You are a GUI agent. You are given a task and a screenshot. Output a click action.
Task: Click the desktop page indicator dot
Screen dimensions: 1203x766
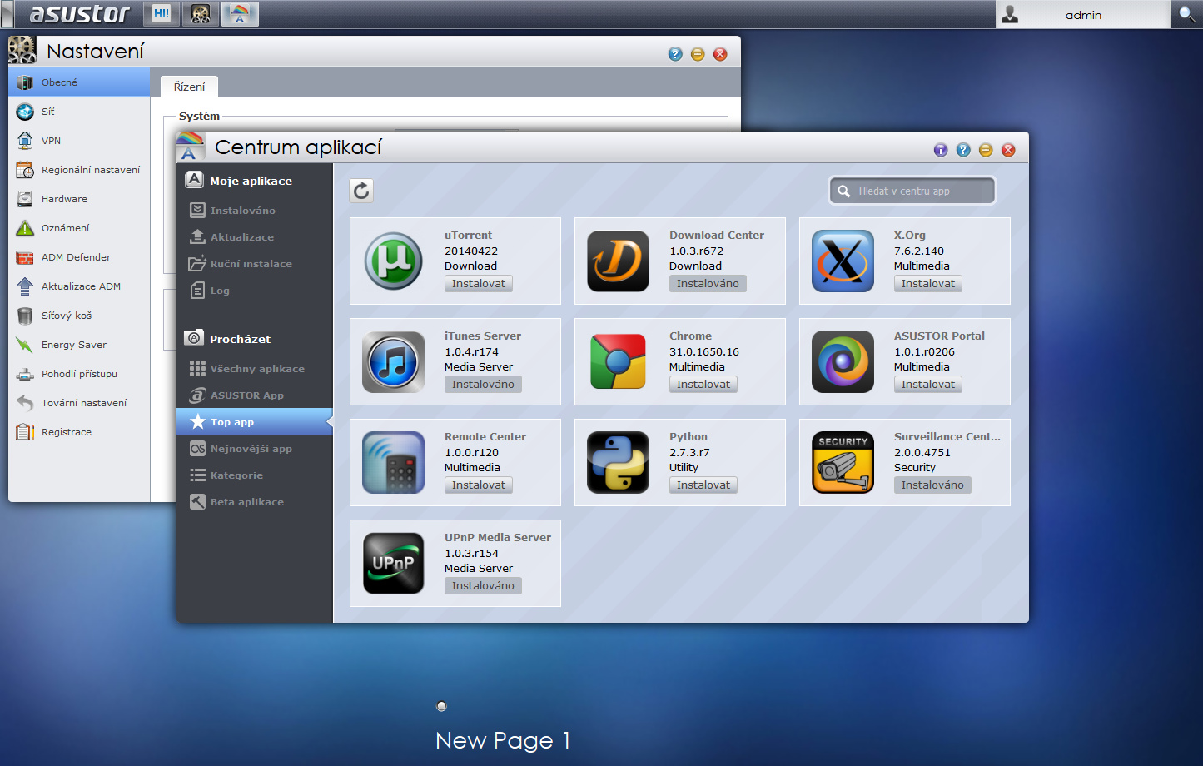441,706
